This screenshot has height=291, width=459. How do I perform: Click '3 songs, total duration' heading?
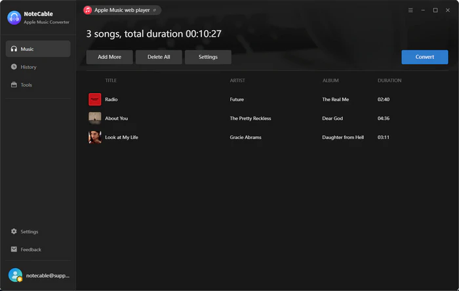tap(153, 34)
